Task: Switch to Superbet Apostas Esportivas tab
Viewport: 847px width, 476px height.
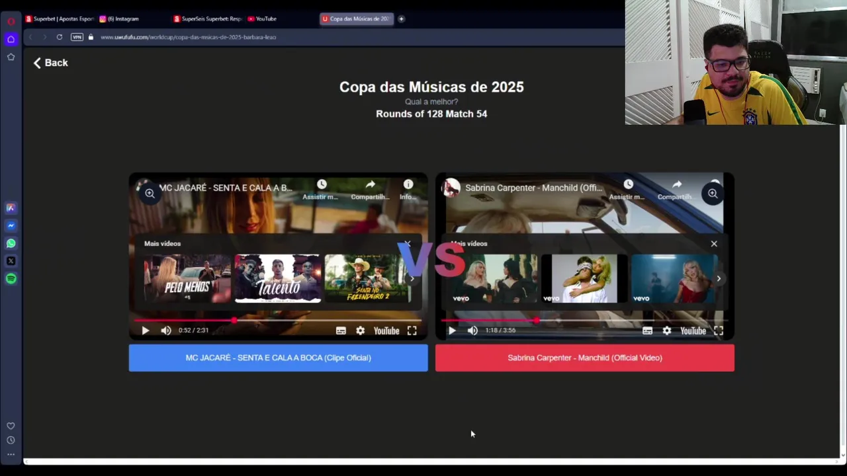Action: tap(60, 19)
